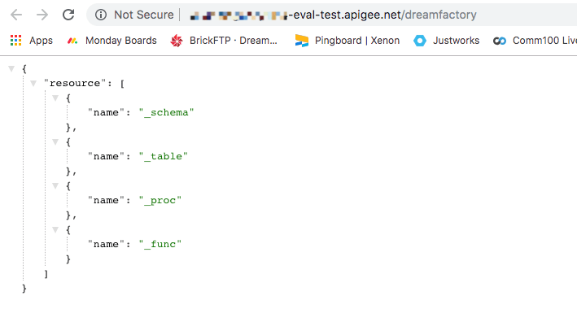Screen dimensions: 577x335
Task: Click the "name" key beside _schema
Action: [x=106, y=112]
